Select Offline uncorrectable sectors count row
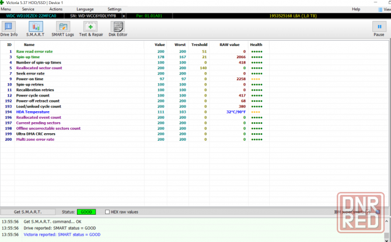Viewport: 391px width, 242px height. 135,128
